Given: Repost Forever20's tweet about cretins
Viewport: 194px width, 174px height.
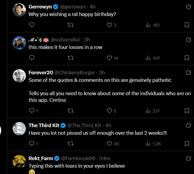Looking at the screenshot, I should pyautogui.click(x=71, y=111).
